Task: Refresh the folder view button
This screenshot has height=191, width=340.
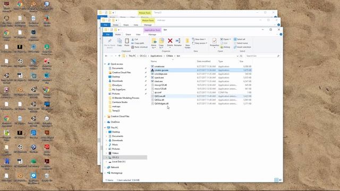Action: [241, 56]
